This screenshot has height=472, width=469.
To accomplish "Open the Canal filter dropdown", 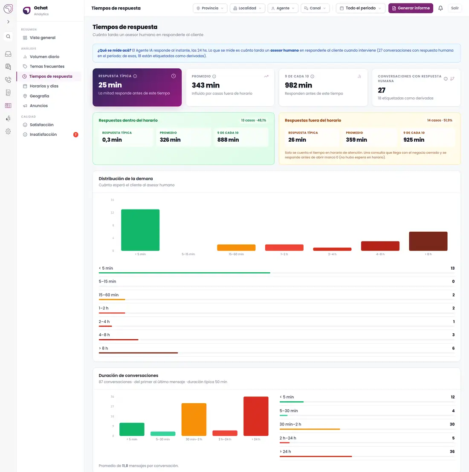I will point(315,8).
